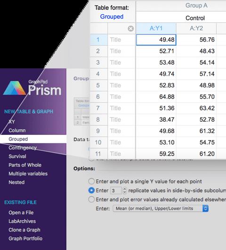Click the cell containing 52.83
This screenshot has height=250, width=226.
click(x=156, y=85)
